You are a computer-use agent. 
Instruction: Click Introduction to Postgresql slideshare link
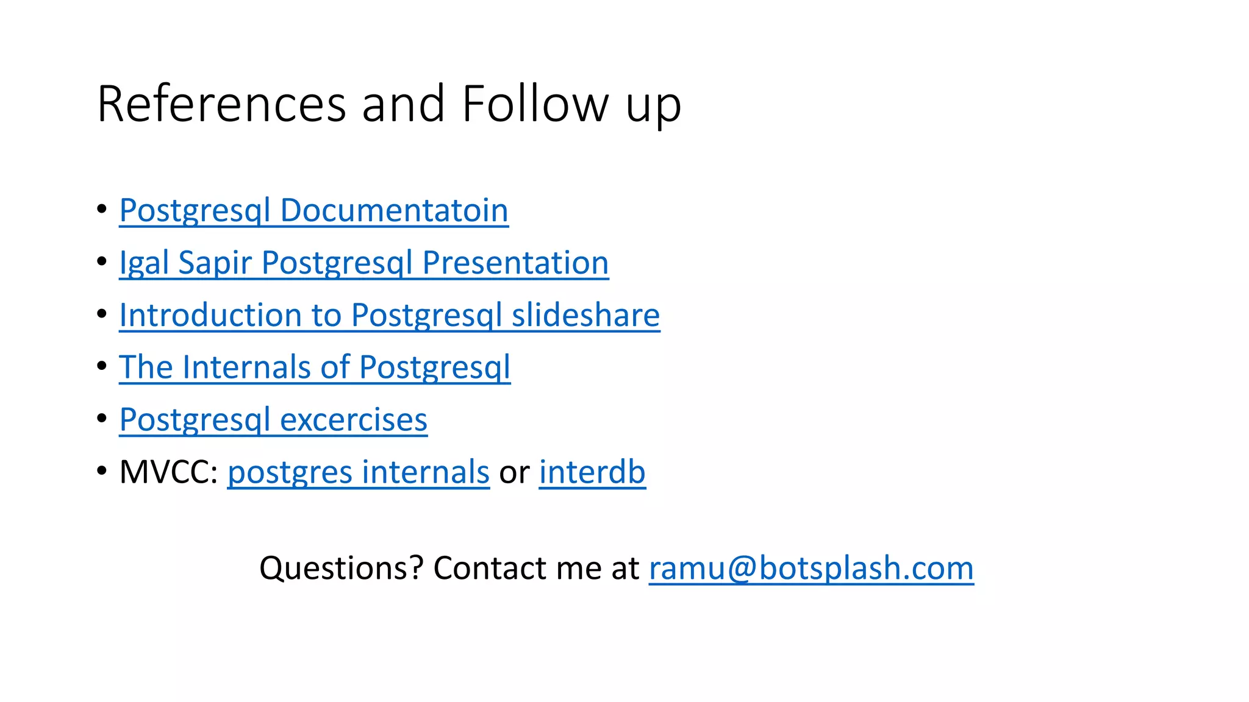(389, 316)
